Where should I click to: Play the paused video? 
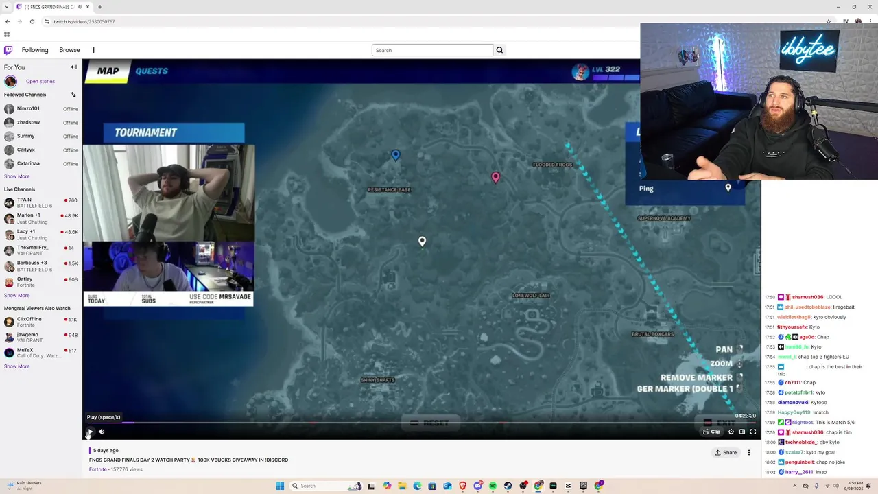(x=90, y=432)
